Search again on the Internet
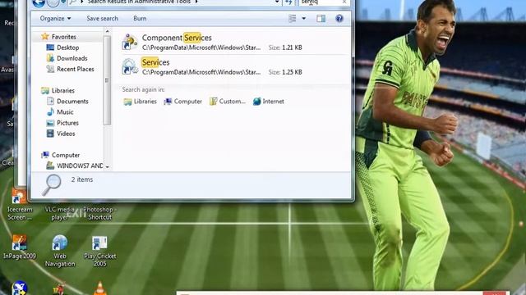The width and height of the screenshot is (526, 295). point(269,102)
